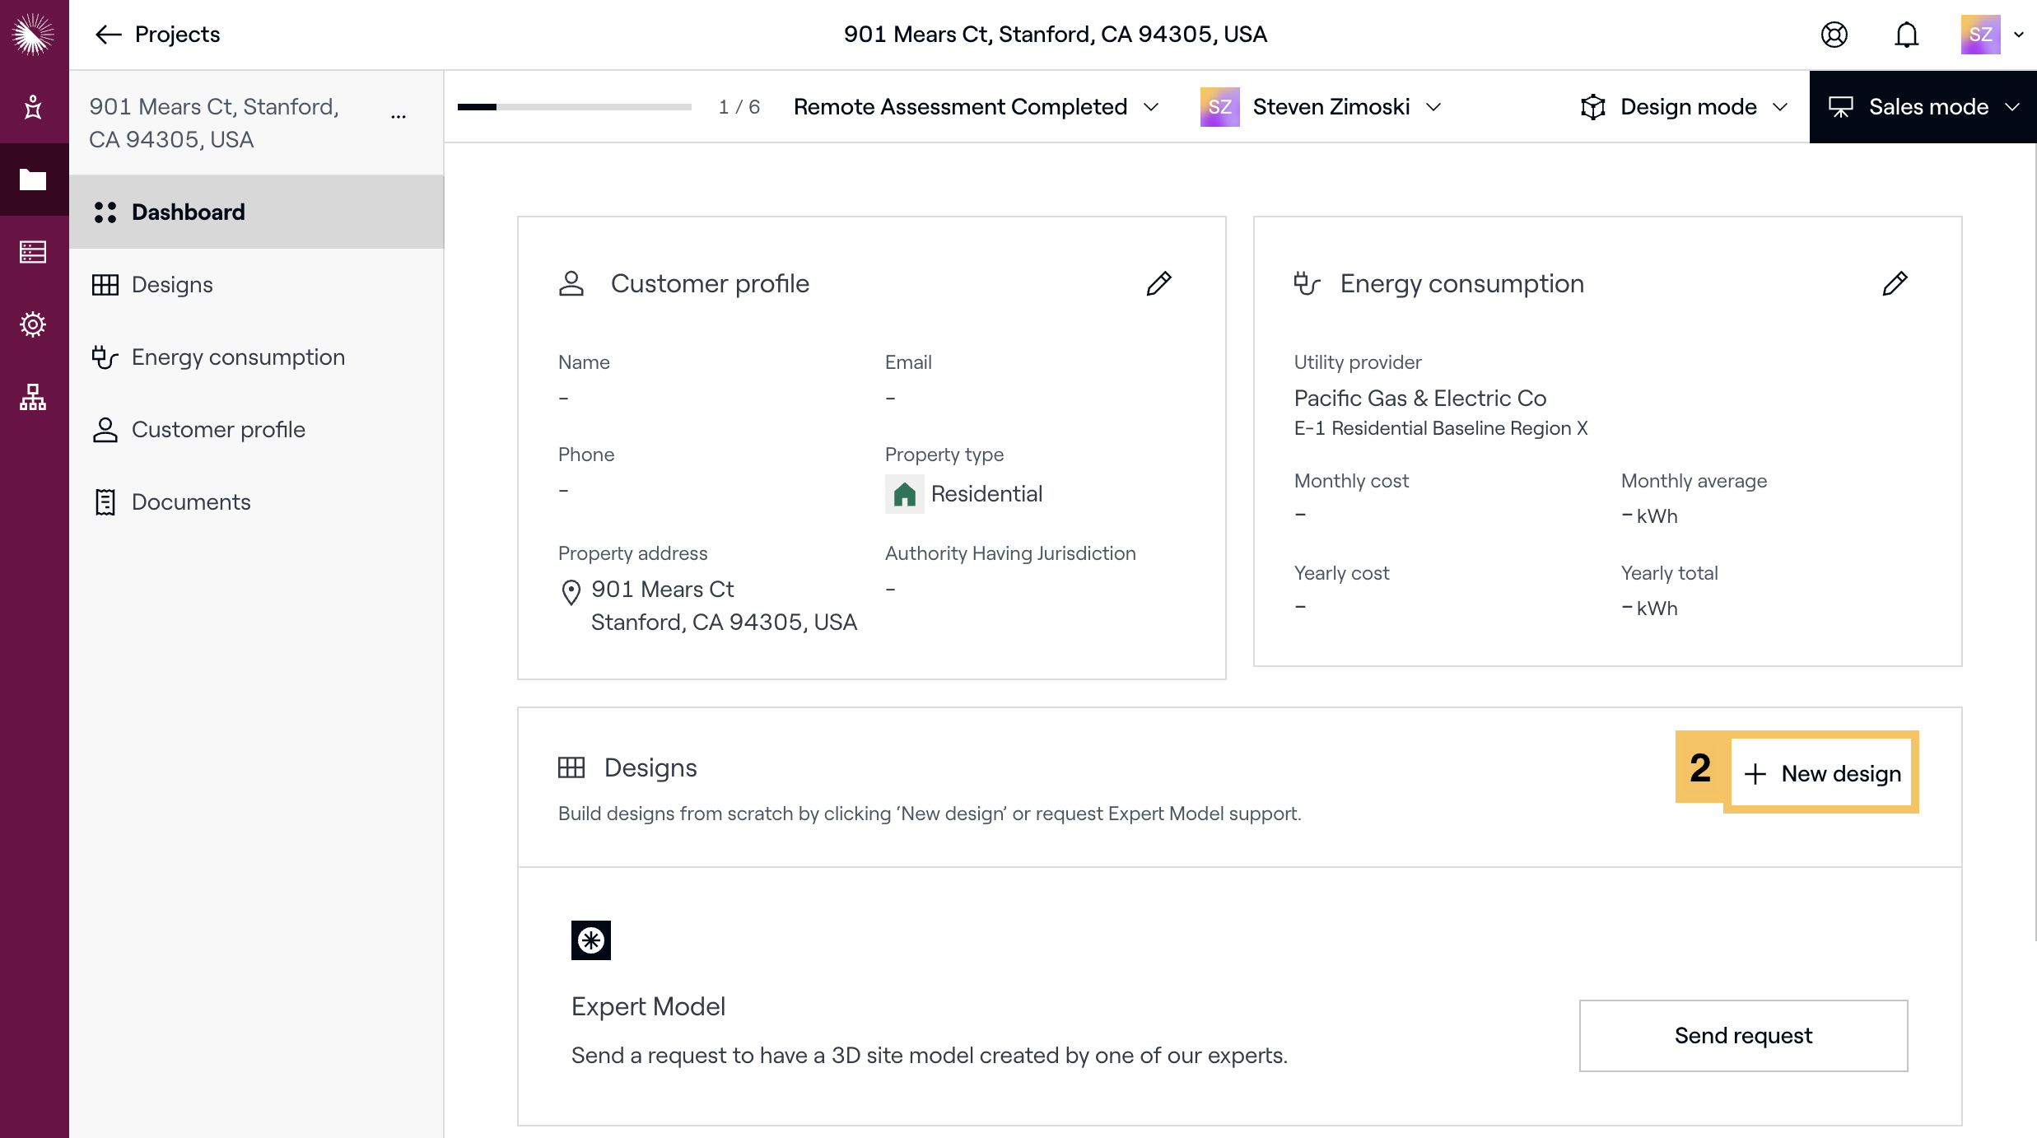The image size is (2037, 1138).
Task: Click the organization hierarchy icon in rail
Action: tap(33, 397)
